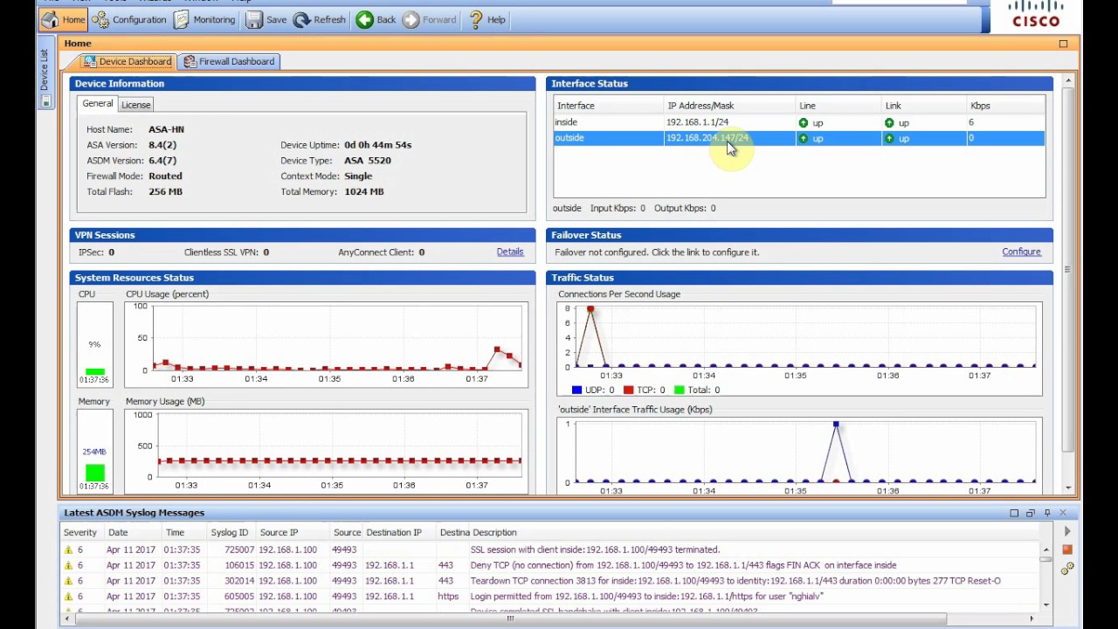Click the syslog horizontal scrollbar right arrow
This screenshot has width=1118, height=629.
tap(1031, 619)
